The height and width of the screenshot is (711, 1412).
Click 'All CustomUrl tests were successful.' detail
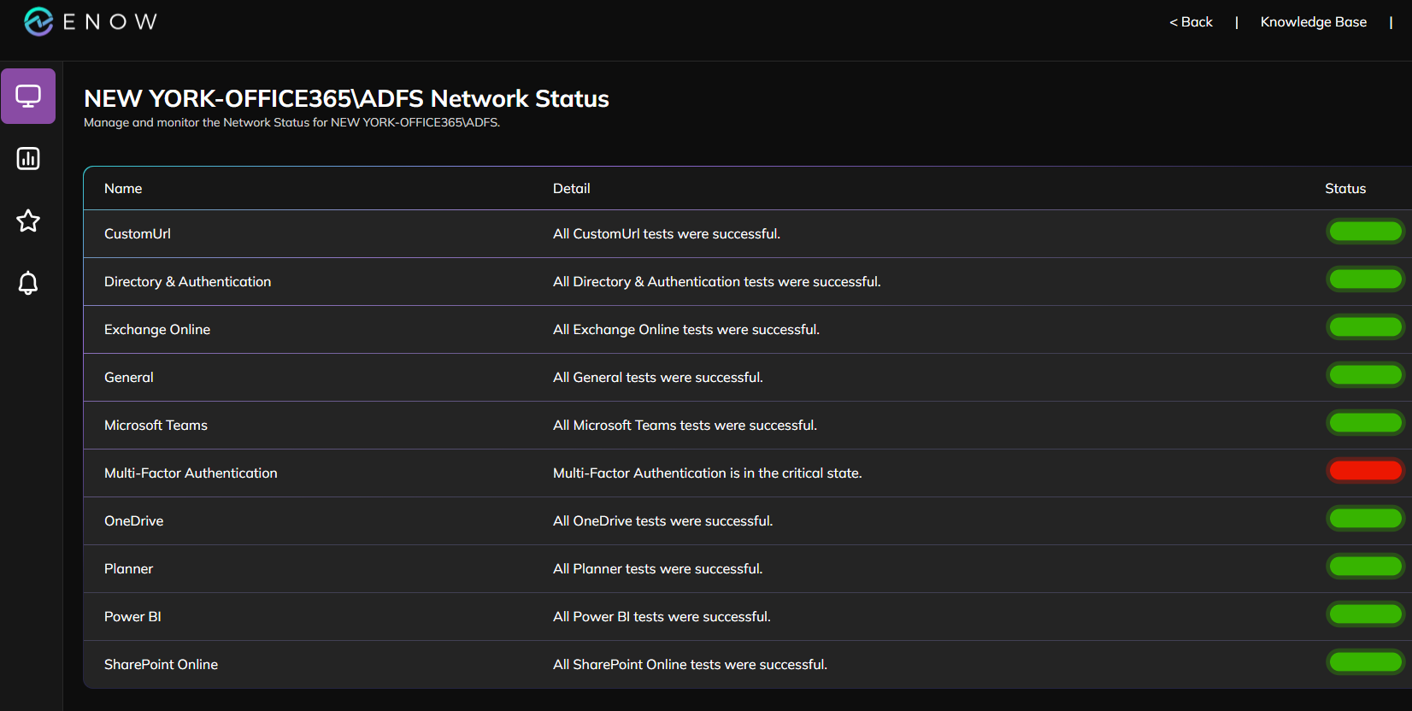pyautogui.click(x=667, y=233)
